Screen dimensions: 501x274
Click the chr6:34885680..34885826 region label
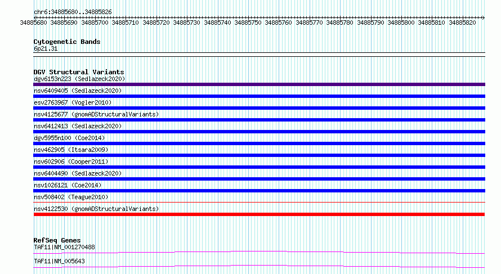pos(73,12)
